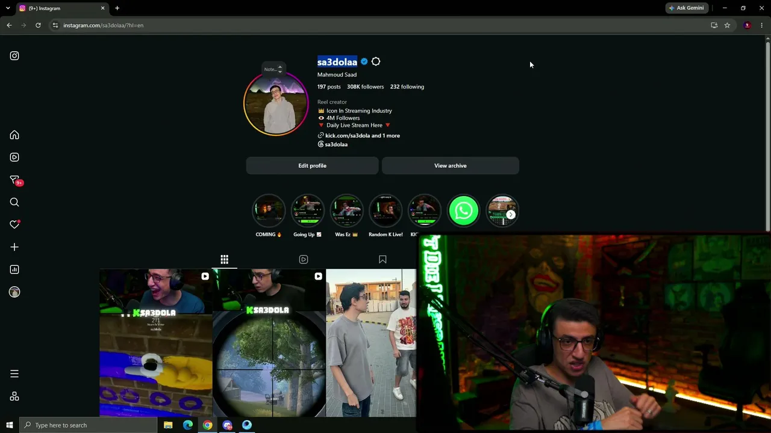Open the WhatsApp logo story highlight
Viewport: 771px width, 433px height.
click(463, 211)
